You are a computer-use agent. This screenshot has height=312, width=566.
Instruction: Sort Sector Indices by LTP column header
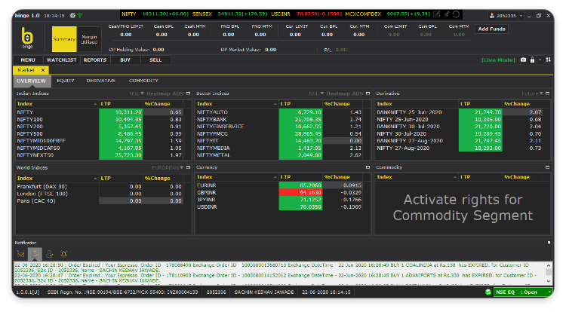(x=300, y=104)
